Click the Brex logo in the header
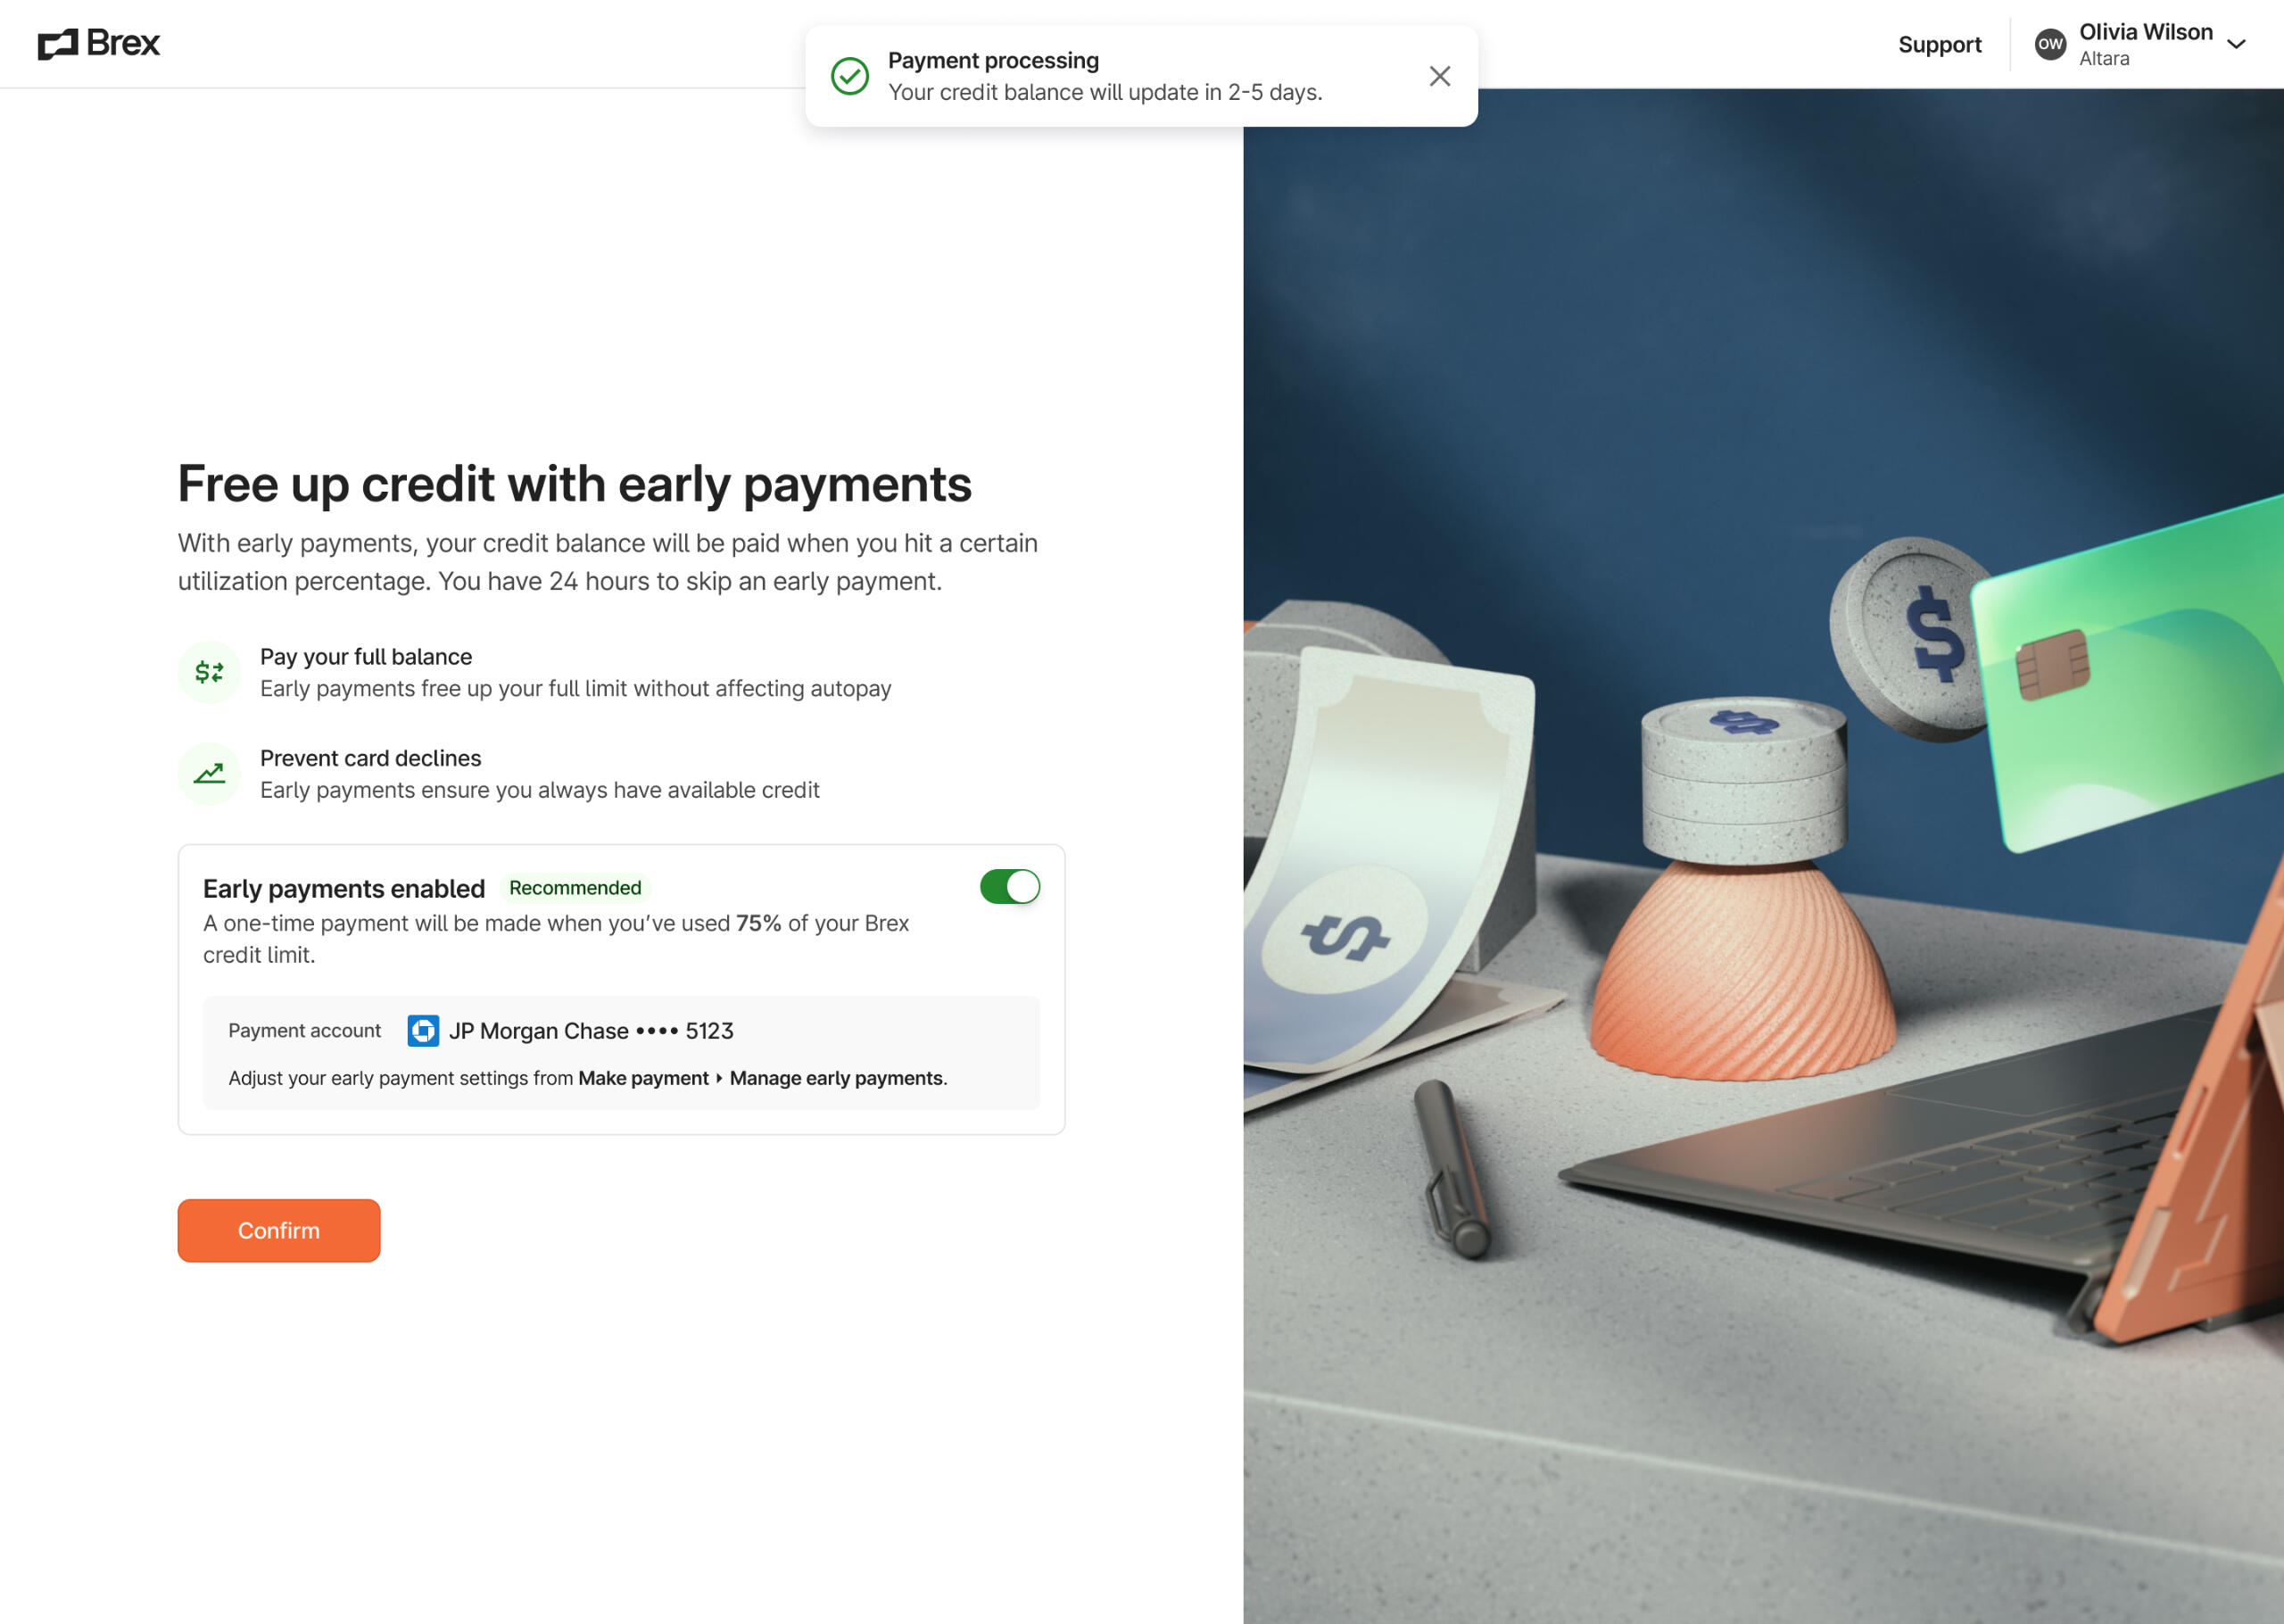 (99, 44)
